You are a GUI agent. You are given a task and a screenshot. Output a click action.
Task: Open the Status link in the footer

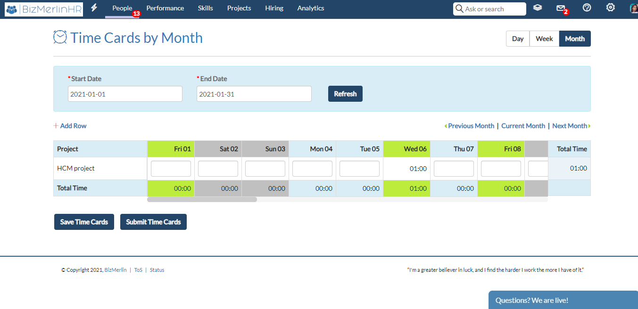(x=157, y=270)
